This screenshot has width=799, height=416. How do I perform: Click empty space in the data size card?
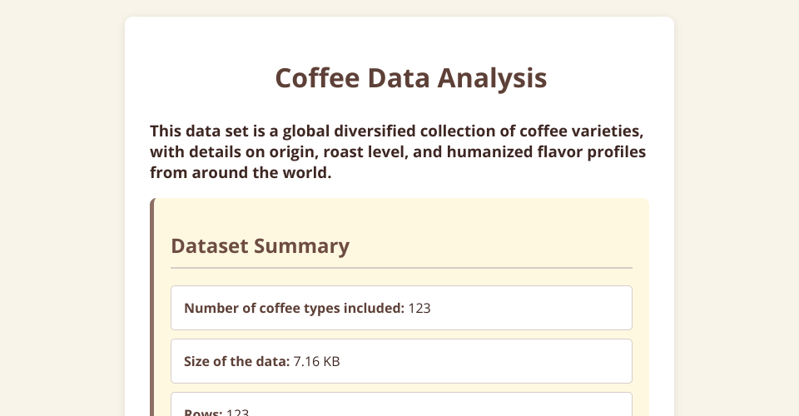click(499, 362)
